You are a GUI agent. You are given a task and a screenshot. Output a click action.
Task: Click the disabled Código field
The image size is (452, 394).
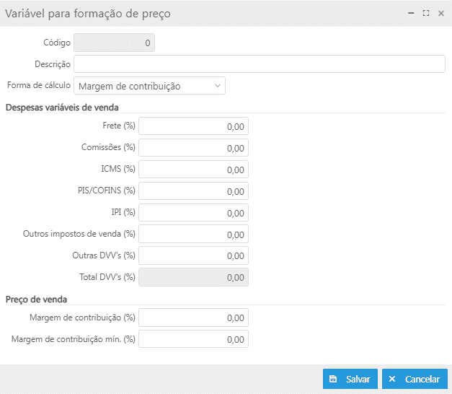114,43
